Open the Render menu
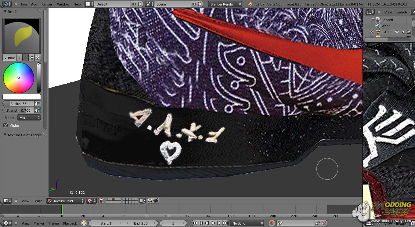415x227 pixels. (47, 4)
